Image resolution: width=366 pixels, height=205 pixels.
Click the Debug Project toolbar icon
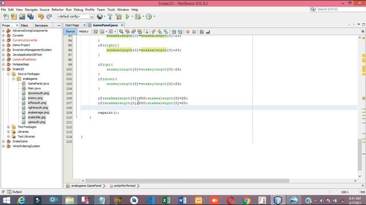pos(138,17)
